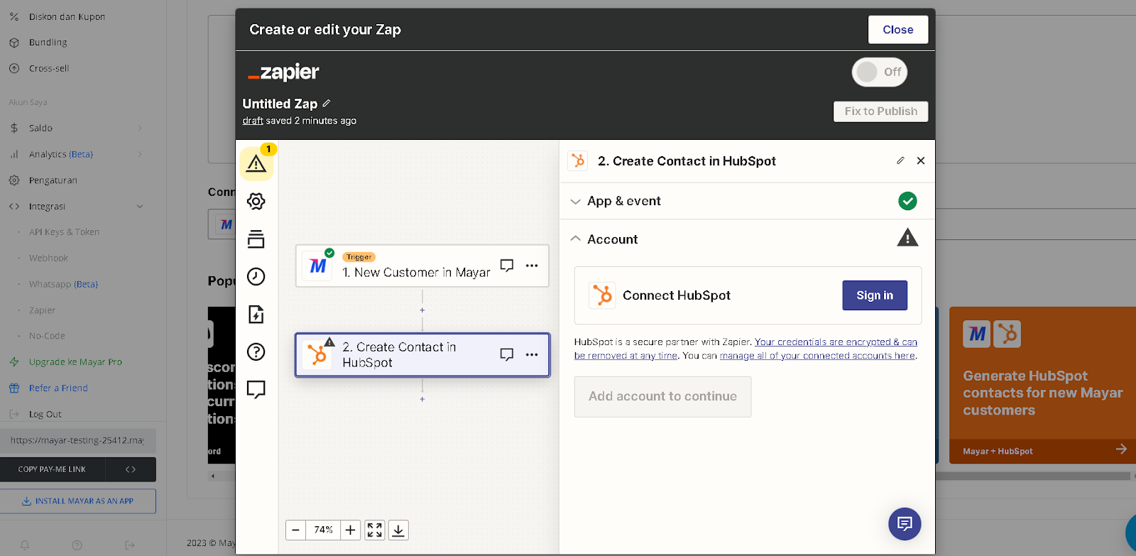The height and width of the screenshot is (556, 1136).
Task: Click Add account to continue button
Action: pos(662,397)
